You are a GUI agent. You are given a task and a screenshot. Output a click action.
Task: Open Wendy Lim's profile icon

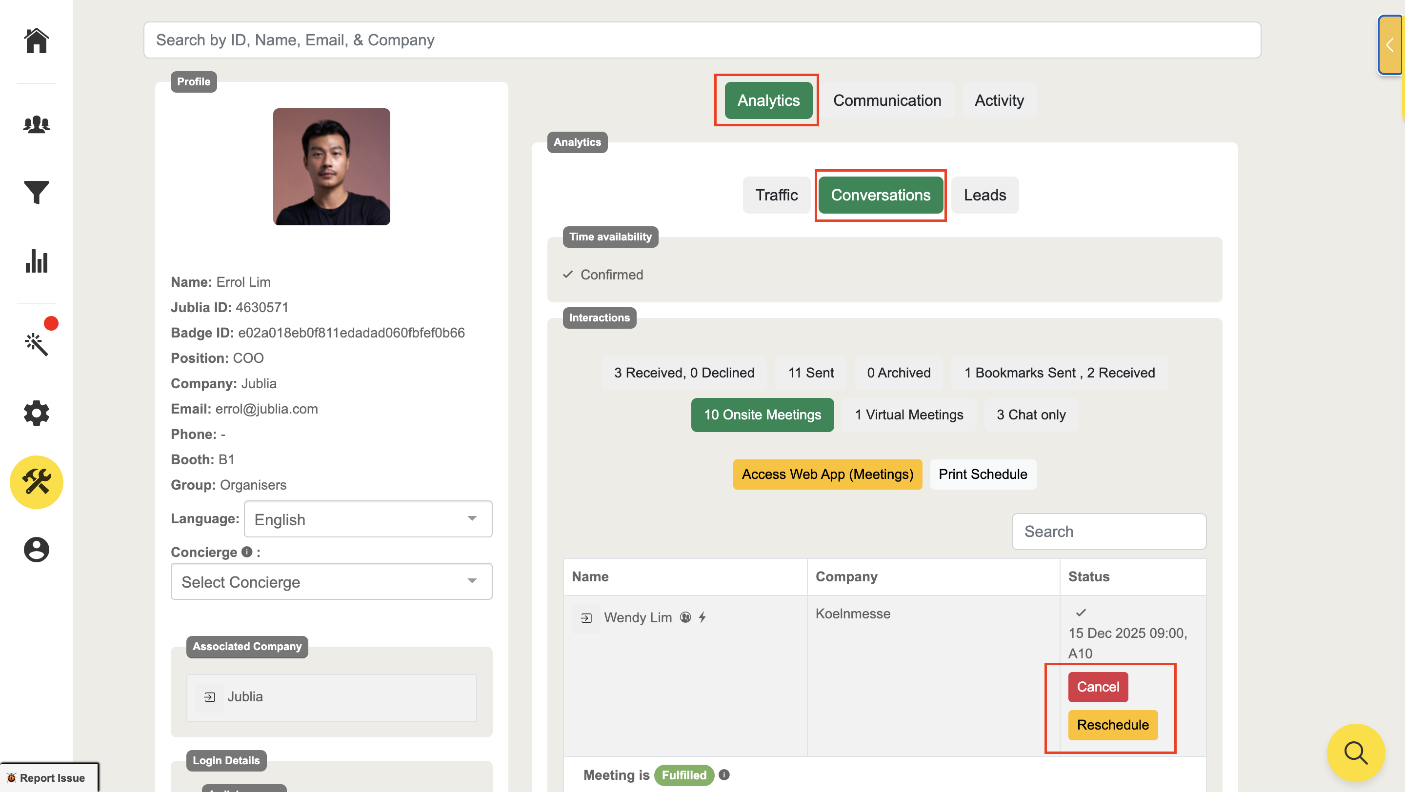pos(586,617)
